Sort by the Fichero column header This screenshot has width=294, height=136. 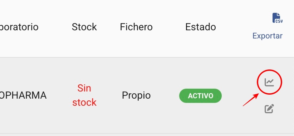pyautogui.click(x=136, y=27)
